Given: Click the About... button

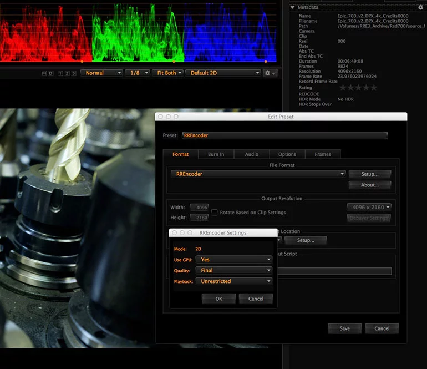Looking at the screenshot, I should [370, 185].
